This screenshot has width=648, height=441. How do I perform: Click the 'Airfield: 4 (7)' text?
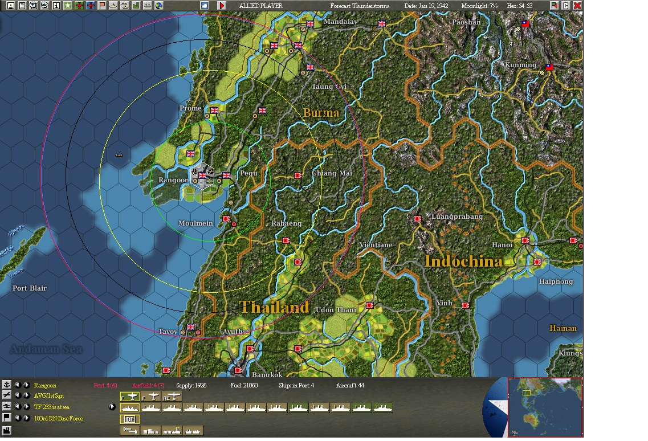(x=148, y=385)
